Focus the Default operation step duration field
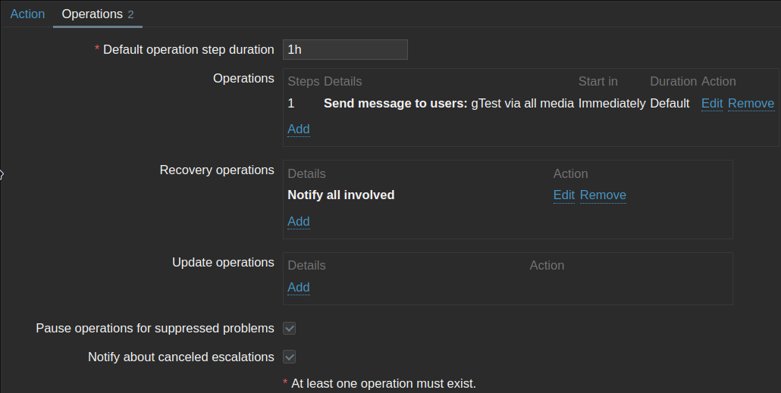781x393 pixels. pyautogui.click(x=345, y=50)
